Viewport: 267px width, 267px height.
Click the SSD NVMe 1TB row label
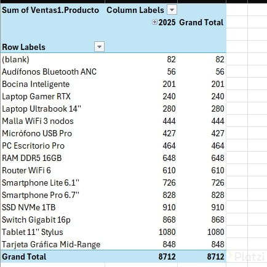coord(29,207)
